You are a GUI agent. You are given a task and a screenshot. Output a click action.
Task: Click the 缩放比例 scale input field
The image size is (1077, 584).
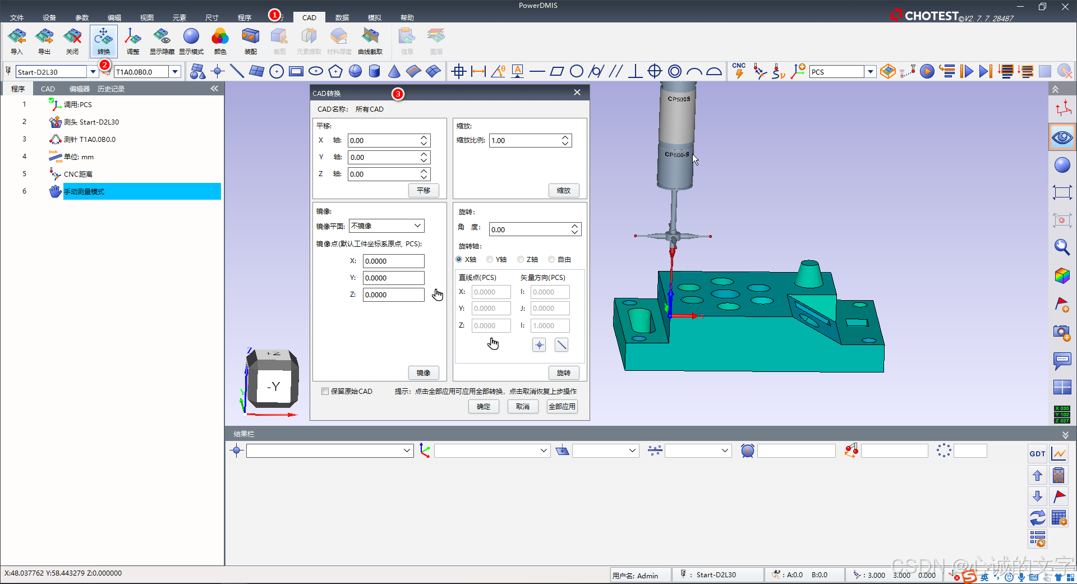click(x=525, y=141)
